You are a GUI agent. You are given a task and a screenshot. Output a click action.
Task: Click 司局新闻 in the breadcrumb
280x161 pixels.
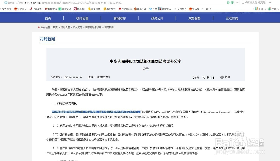109,27
